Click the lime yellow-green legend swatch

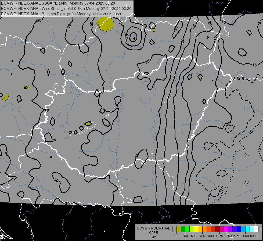coord(192,229)
